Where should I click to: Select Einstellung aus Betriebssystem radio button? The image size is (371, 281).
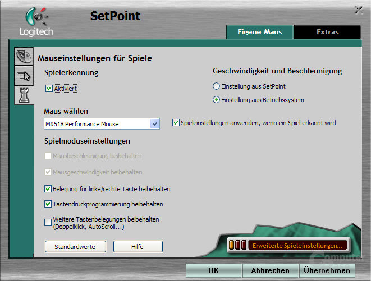[216, 100]
